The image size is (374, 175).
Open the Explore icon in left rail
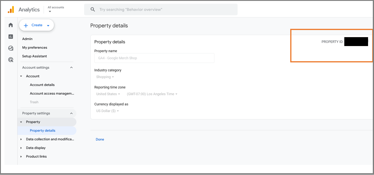click(x=11, y=48)
